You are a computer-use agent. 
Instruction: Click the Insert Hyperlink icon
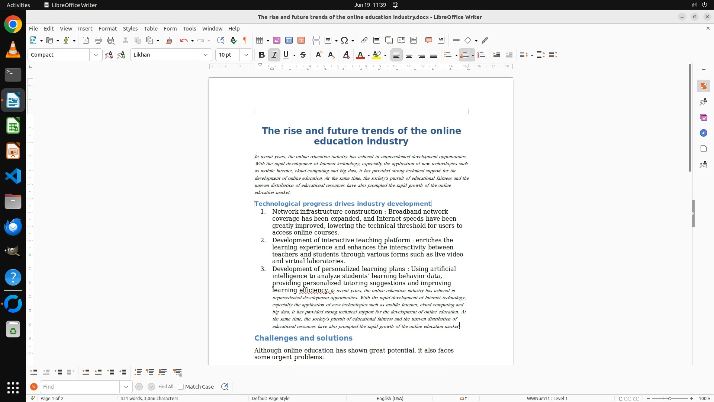tap(364, 40)
